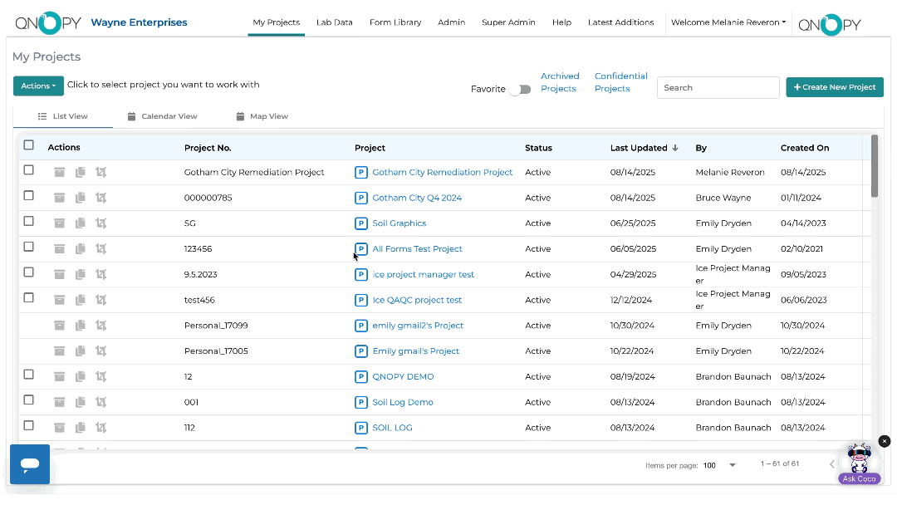897x505 pixels.
Task: Tick checkbox for project test456
Action: pyautogui.click(x=28, y=298)
